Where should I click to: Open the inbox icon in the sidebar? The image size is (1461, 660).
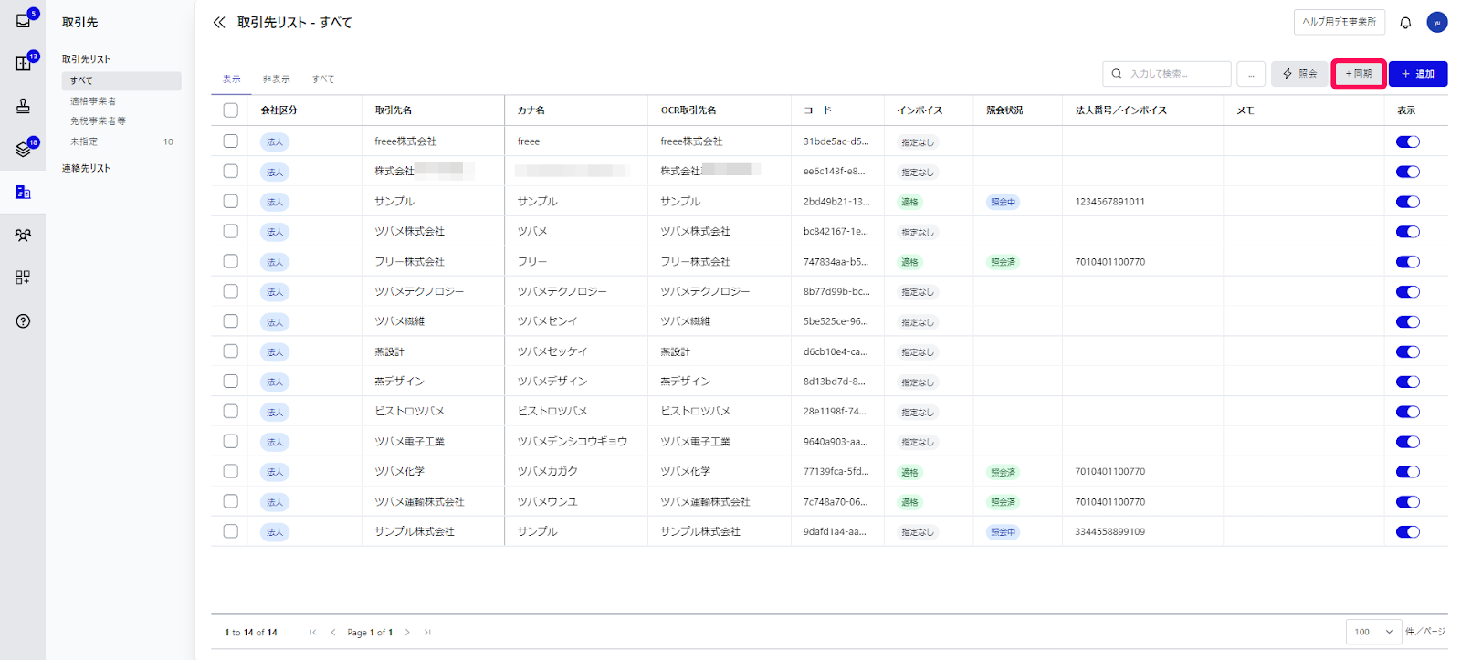[x=23, y=20]
